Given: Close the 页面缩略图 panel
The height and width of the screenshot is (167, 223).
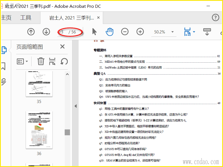Looking at the screenshot, I should coord(62,46).
